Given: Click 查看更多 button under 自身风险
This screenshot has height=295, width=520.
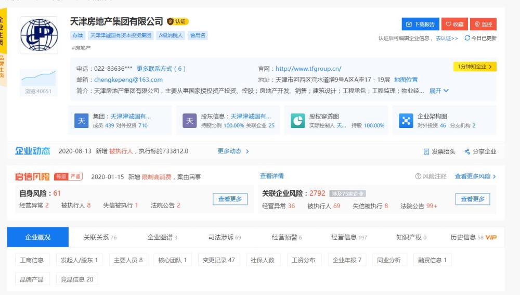Looking at the screenshot, I should pos(230,199).
